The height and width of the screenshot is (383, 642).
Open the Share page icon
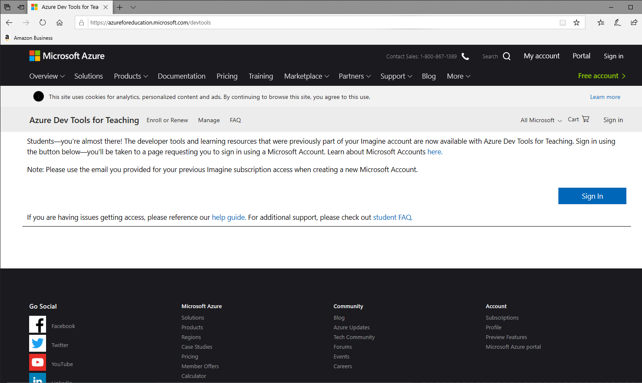click(634, 23)
